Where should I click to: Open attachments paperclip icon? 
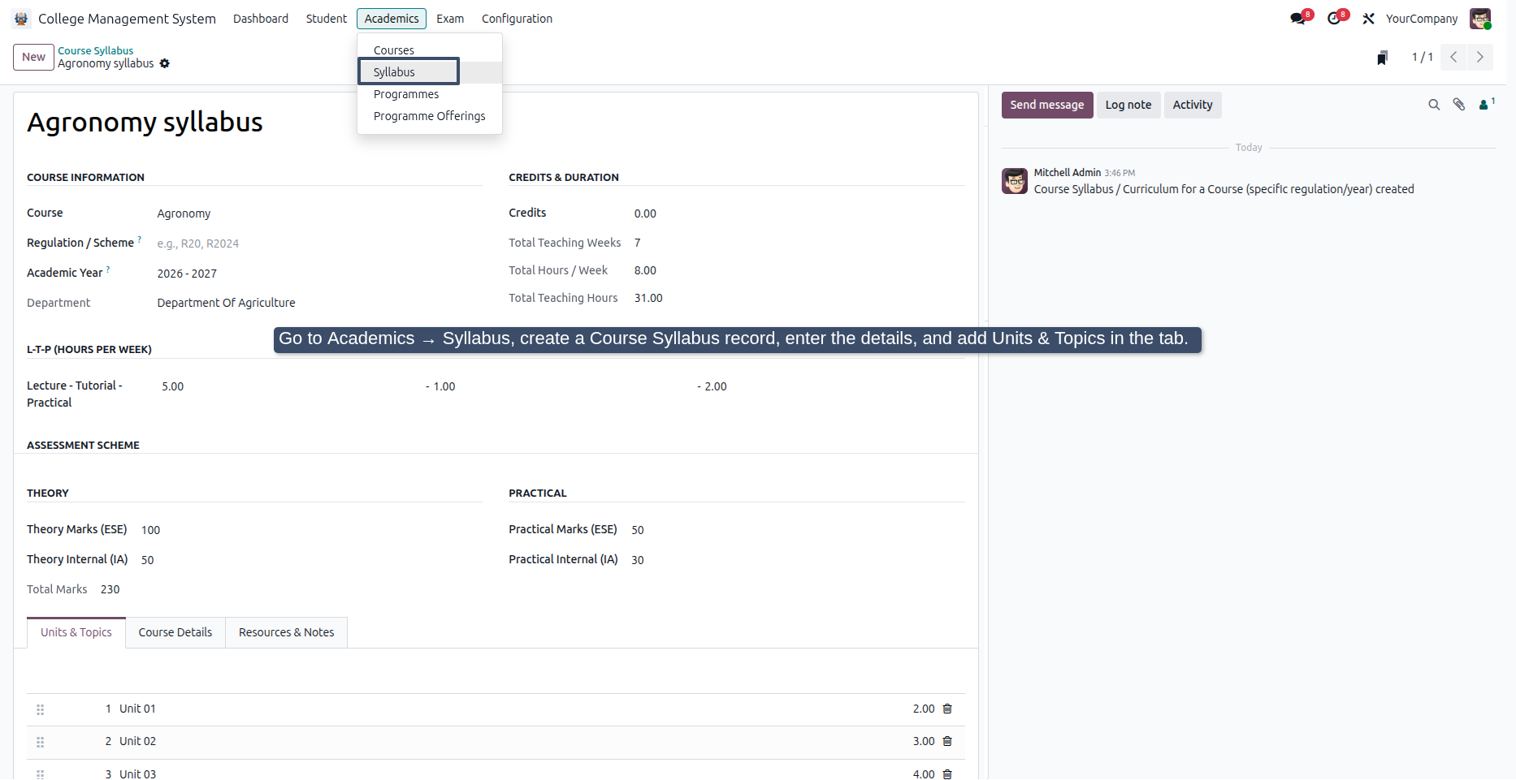pyautogui.click(x=1459, y=105)
